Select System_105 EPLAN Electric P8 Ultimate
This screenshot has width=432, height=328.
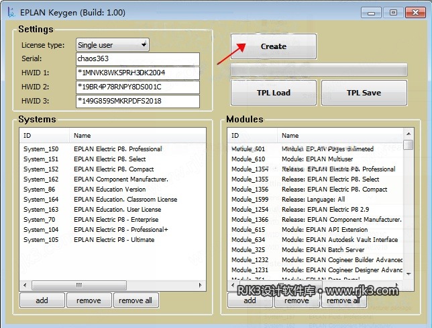pos(113,240)
